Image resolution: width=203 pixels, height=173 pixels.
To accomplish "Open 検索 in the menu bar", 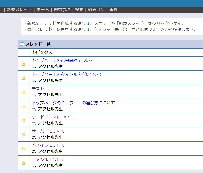I will click(79, 10).
